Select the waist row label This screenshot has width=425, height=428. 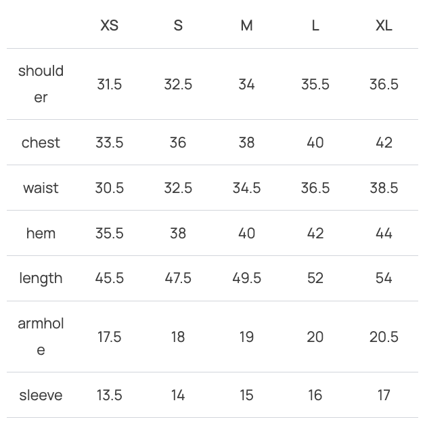(41, 188)
